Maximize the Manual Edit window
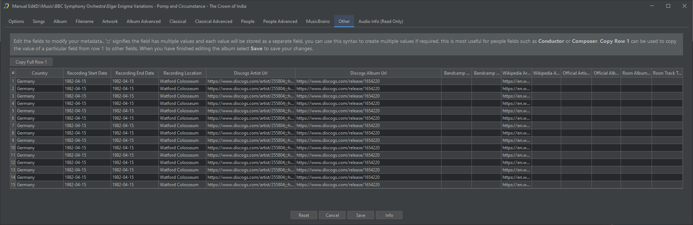The image size is (693, 225). (x=668, y=6)
